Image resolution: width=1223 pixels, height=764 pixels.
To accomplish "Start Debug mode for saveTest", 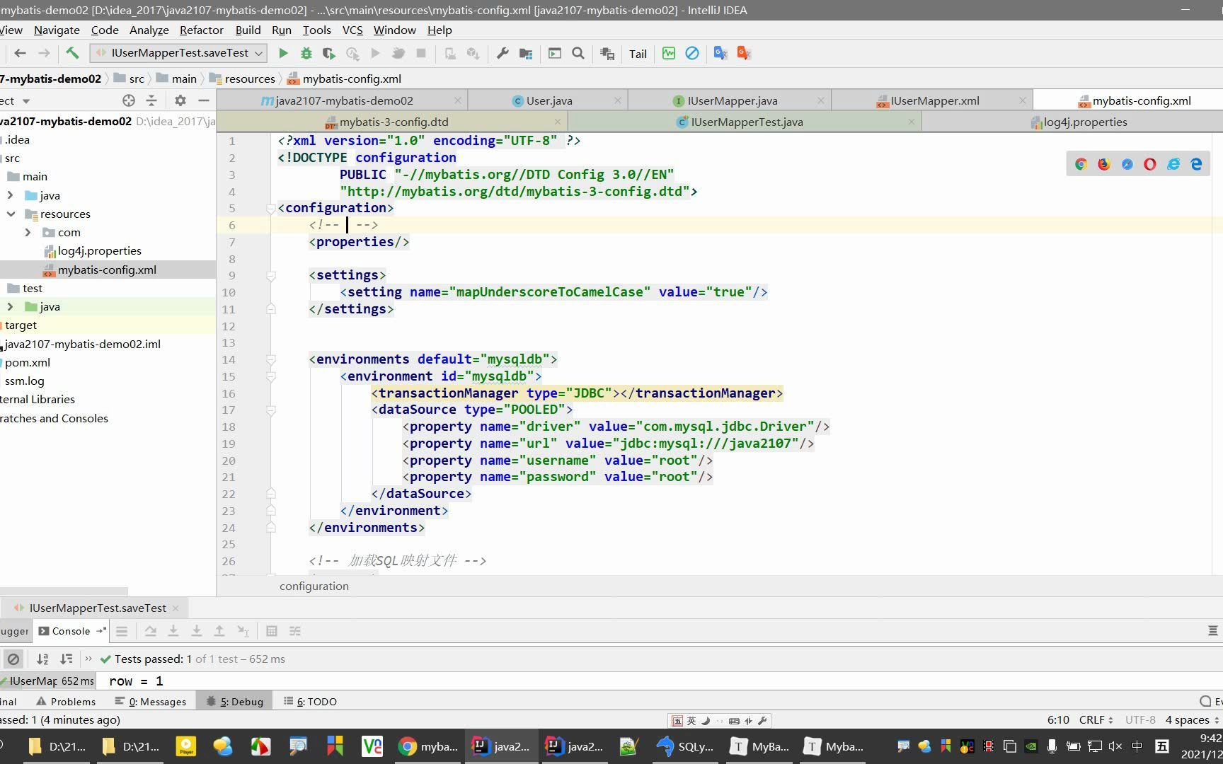I will [306, 53].
